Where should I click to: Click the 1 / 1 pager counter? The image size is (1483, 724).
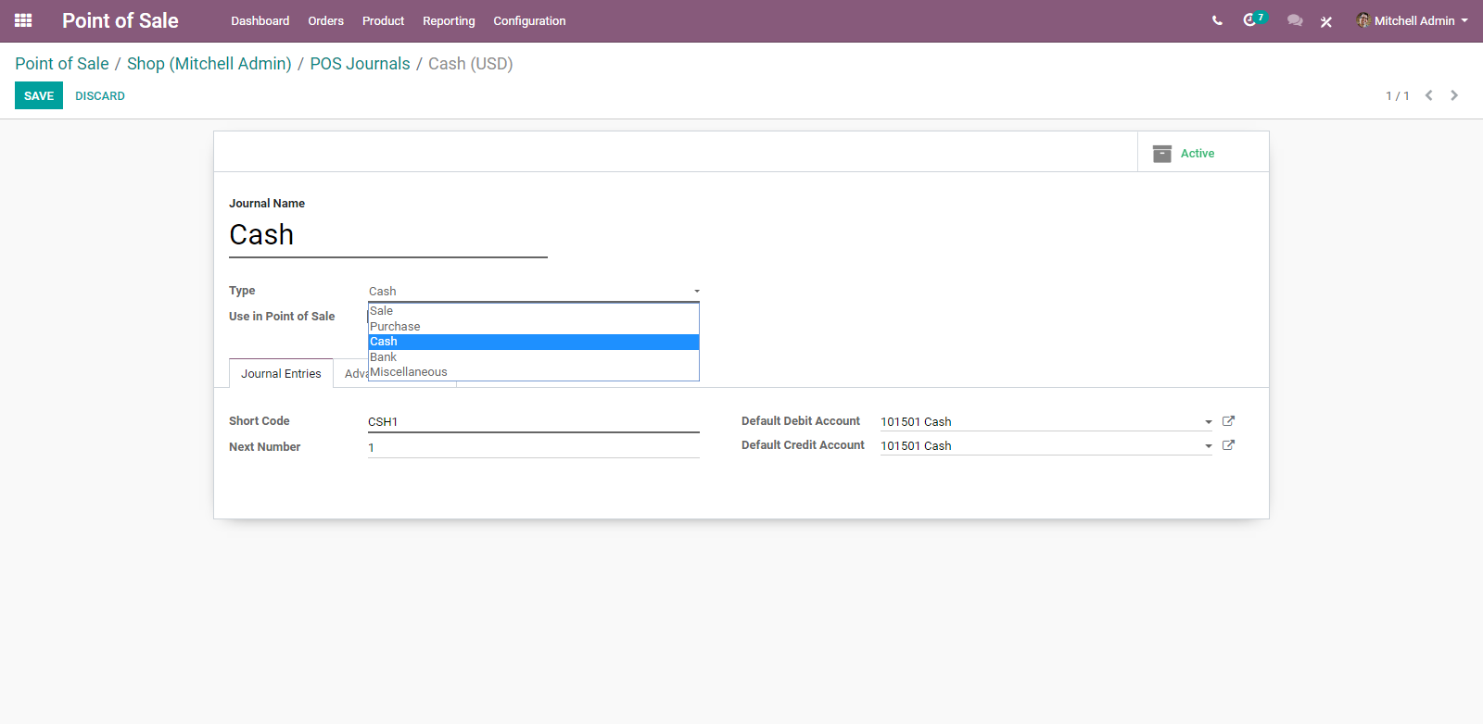coord(1398,95)
